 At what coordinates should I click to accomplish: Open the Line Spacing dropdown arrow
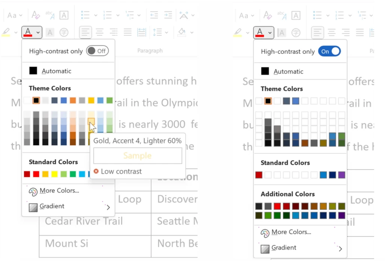167,32
